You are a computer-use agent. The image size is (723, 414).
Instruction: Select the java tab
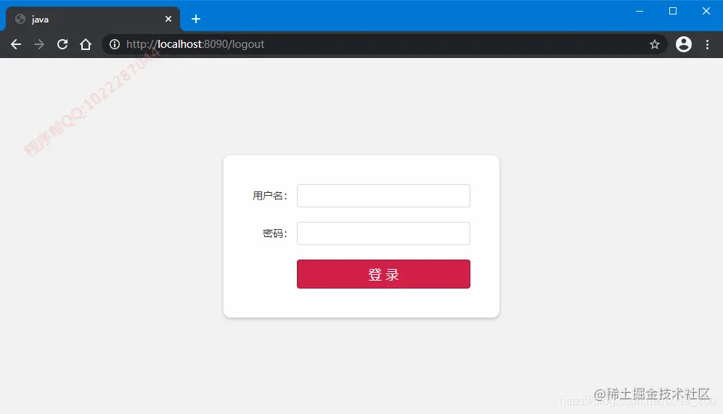pyautogui.click(x=93, y=19)
